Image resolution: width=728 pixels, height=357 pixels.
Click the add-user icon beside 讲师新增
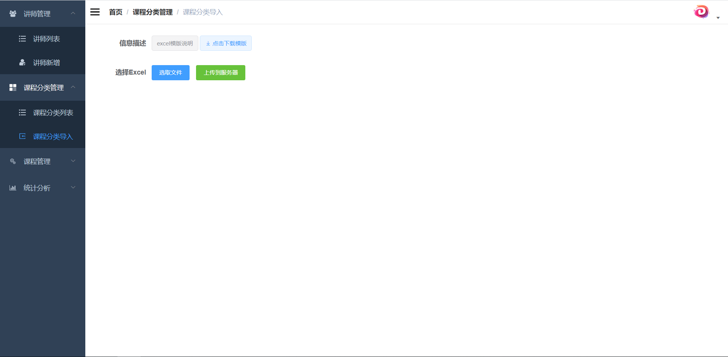click(22, 62)
